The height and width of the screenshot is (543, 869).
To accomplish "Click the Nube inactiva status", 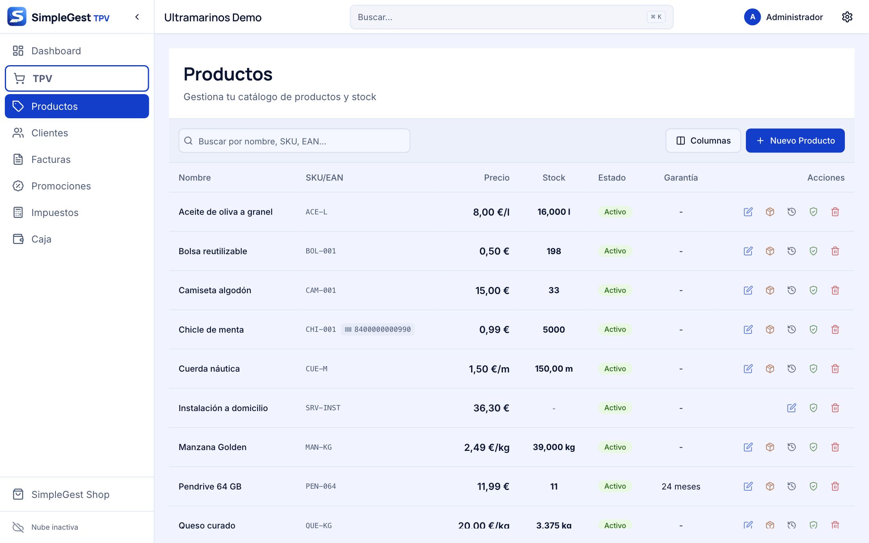I will click(45, 527).
